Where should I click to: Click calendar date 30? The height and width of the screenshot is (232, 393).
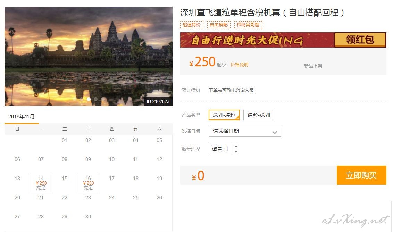coord(88,216)
